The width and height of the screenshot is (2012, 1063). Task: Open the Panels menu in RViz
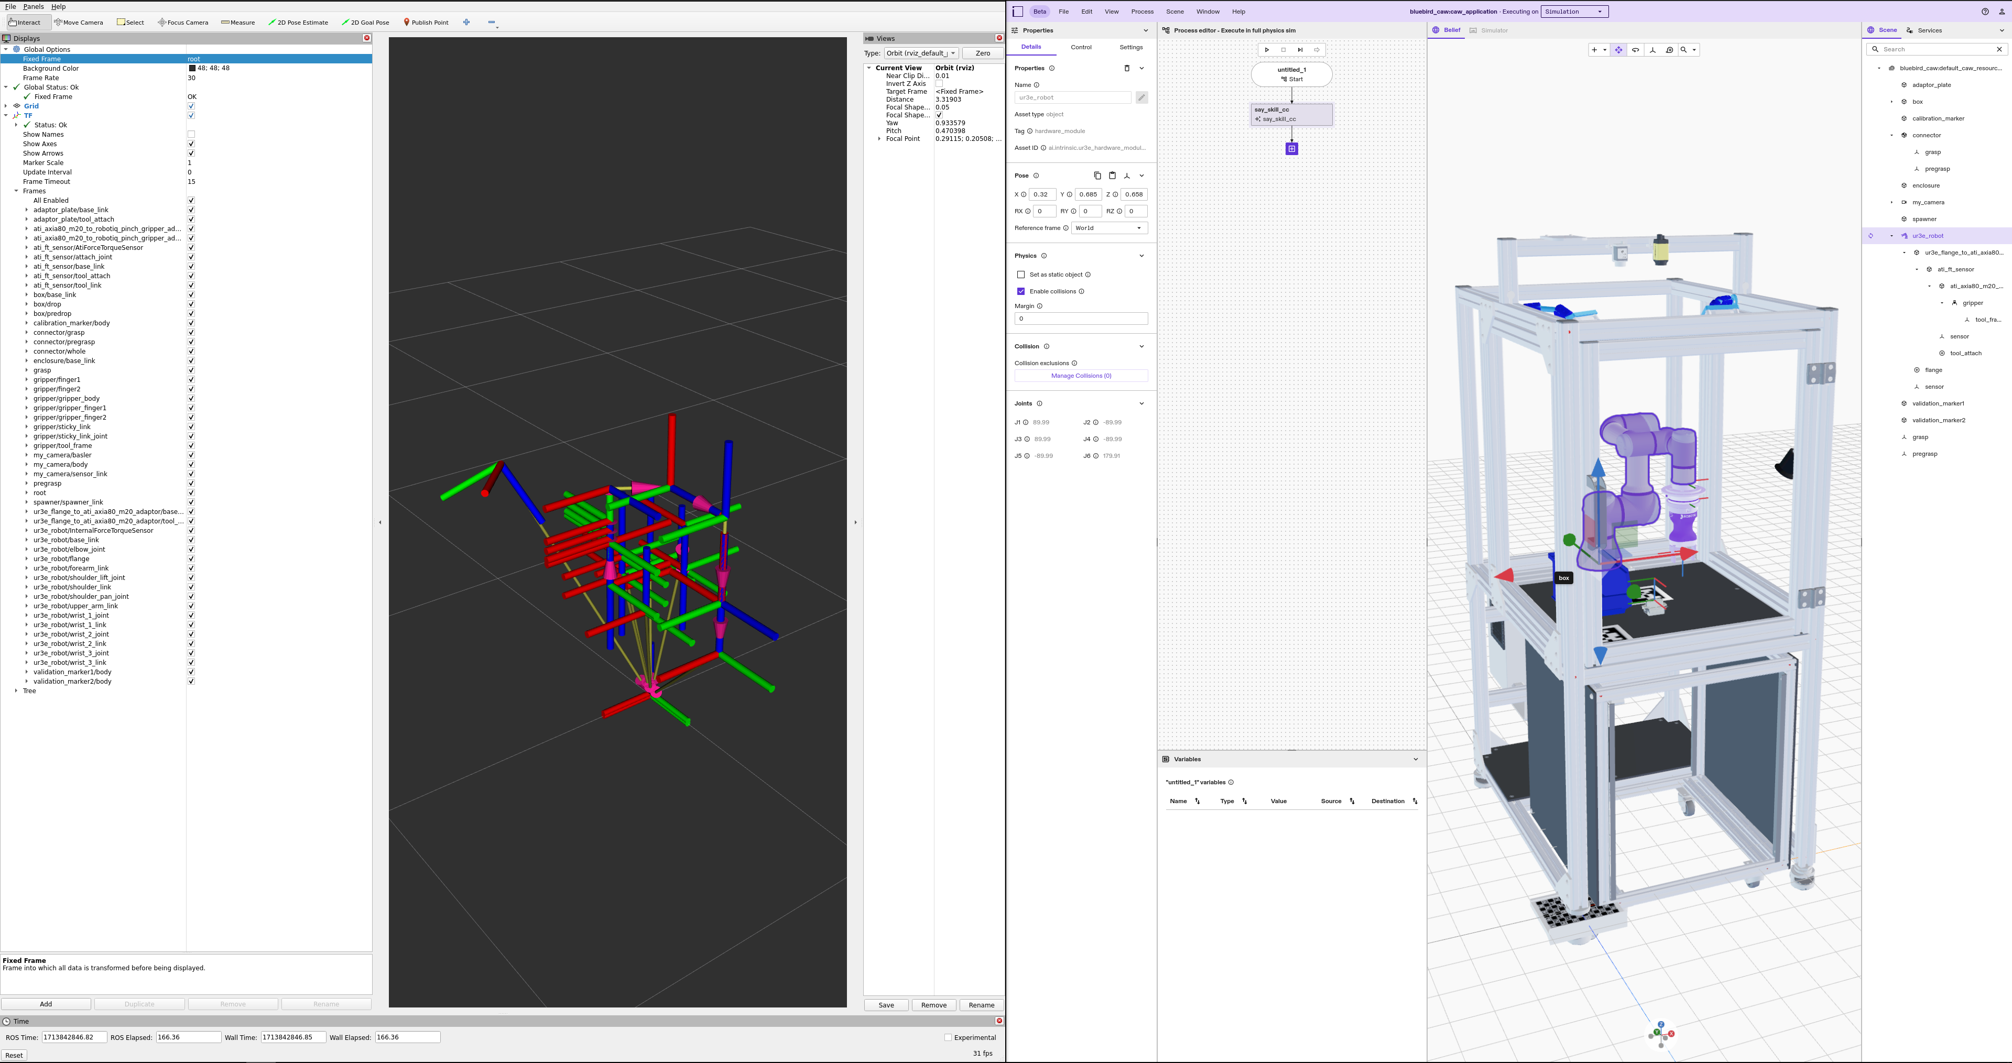[x=33, y=6]
